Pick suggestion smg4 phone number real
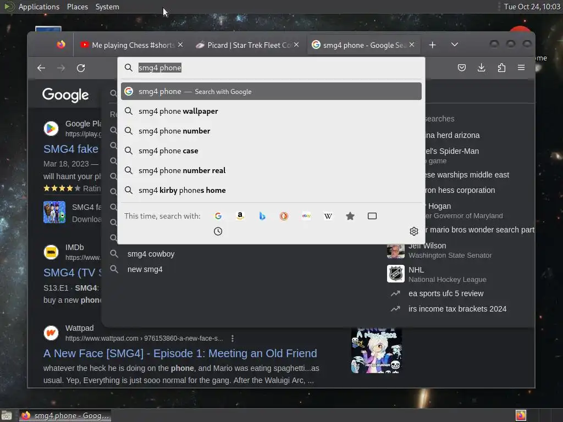Image resolution: width=563 pixels, height=422 pixels. point(271,170)
